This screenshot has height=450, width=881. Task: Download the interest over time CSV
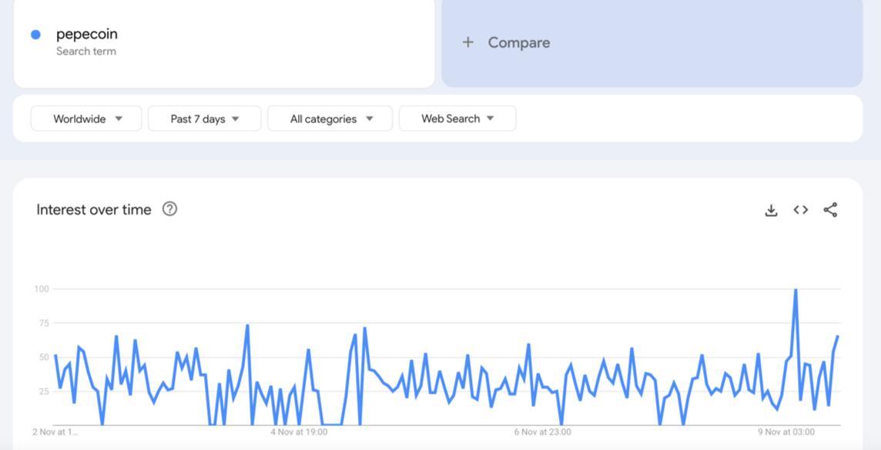pyautogui.click(x=771, y=210)
